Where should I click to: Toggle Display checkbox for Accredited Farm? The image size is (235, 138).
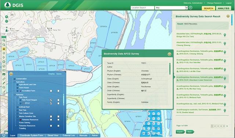click(51, 91)
